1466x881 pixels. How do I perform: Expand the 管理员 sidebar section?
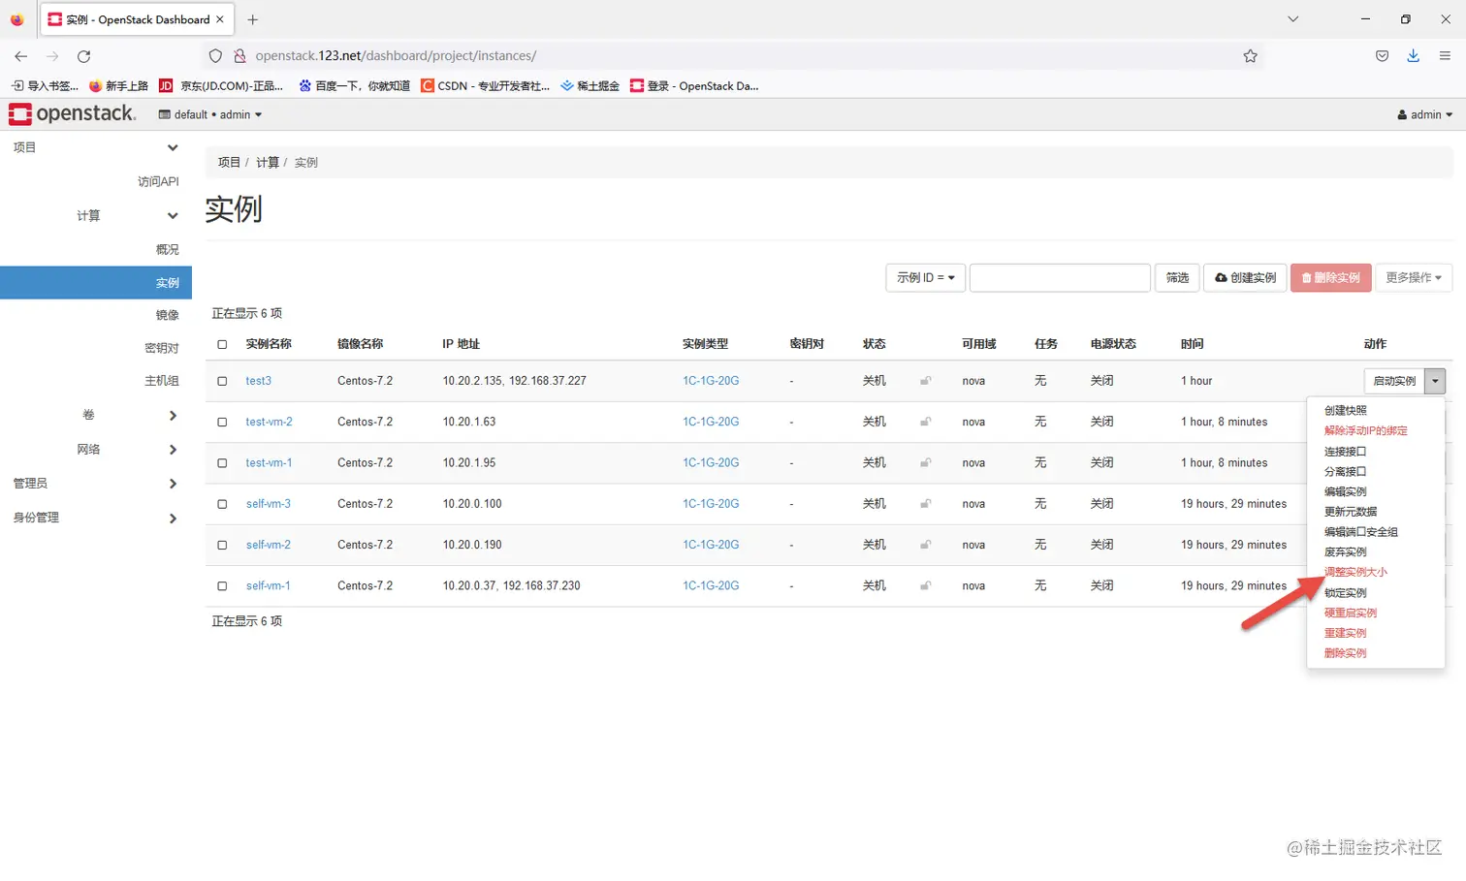(96, 484)
